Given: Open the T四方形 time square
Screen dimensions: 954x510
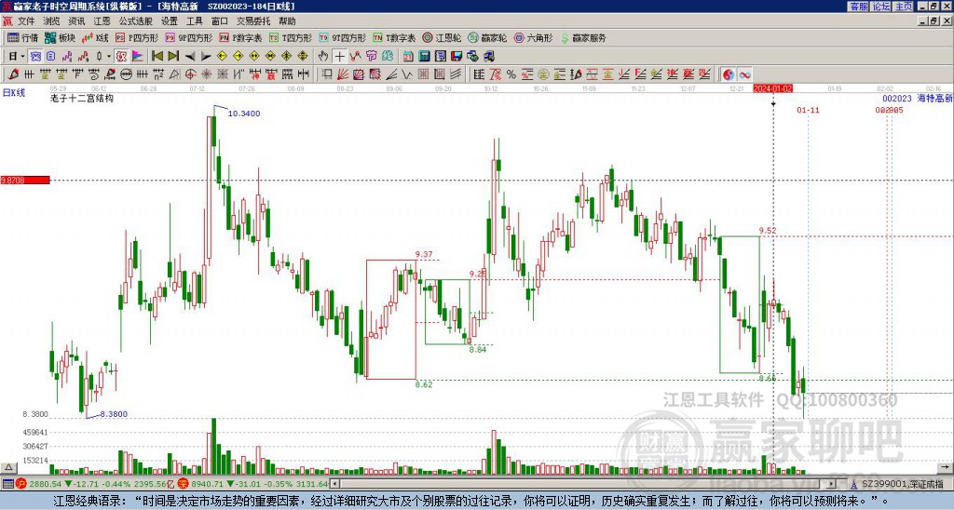Looking at the screenshot, I should (291, 37).
